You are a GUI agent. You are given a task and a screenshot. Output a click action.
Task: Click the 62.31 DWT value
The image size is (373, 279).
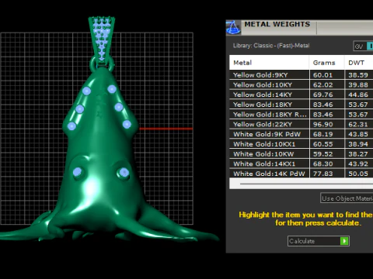click(x=358, y=124)
